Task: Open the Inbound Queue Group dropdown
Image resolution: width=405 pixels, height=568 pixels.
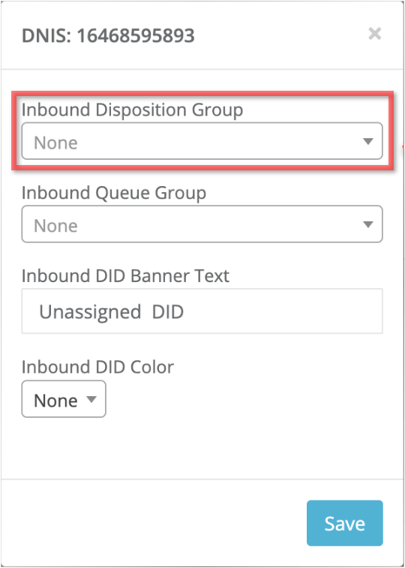Action: pyautogui.click(x=202, y=224)
